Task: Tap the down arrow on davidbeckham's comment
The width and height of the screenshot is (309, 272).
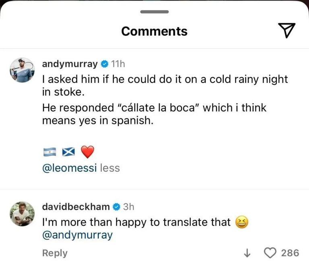Action: (x=247, y=253)
